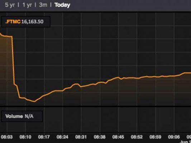
Task: Select the Today range tab
Action: point(62,5)
